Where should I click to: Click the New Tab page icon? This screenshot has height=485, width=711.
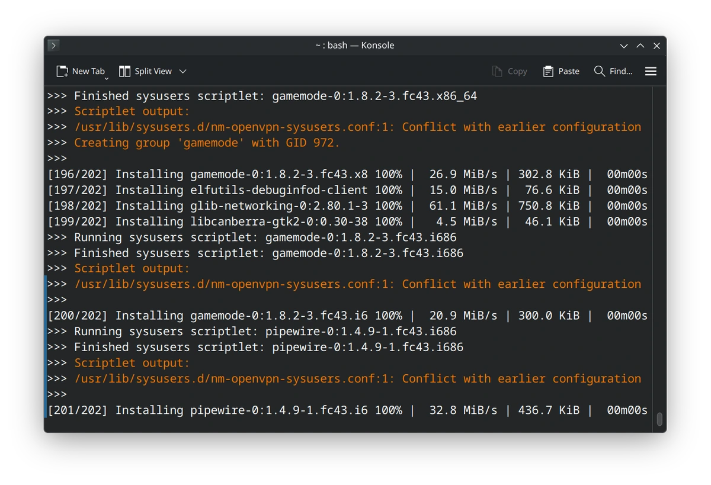(x=62, y=71)
